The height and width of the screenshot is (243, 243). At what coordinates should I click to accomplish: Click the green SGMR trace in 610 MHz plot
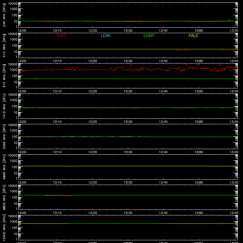128,79
